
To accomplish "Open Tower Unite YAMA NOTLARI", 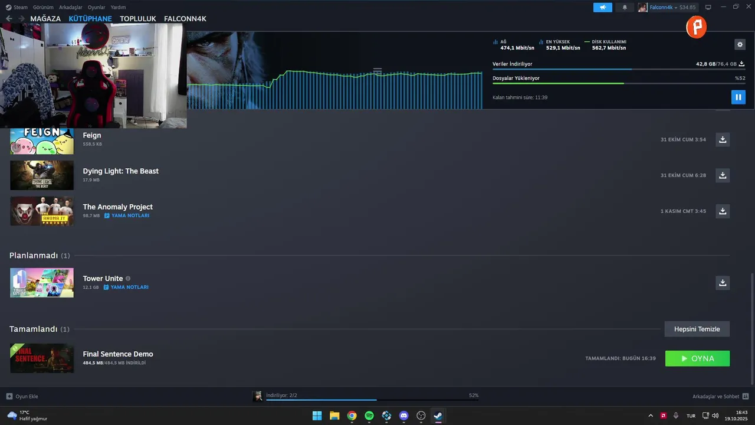I will pos(126,287).
